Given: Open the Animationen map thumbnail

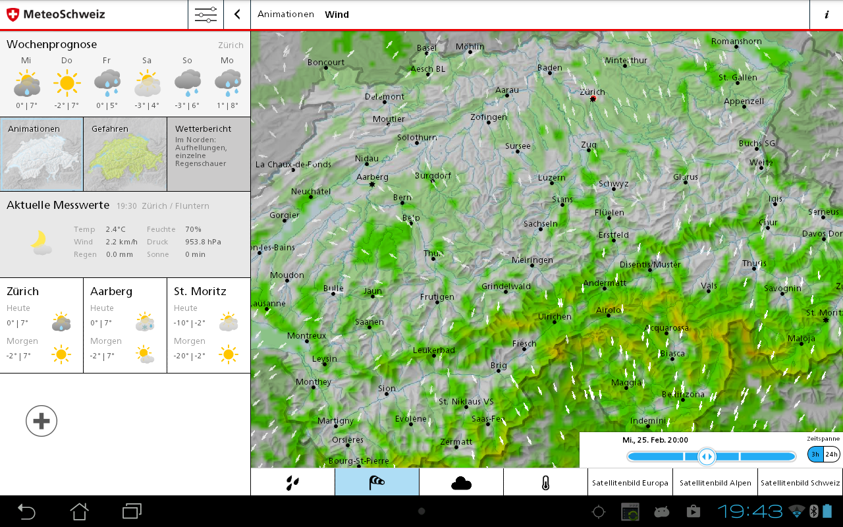Looking at the screenshot, I should tap(42, 155).
